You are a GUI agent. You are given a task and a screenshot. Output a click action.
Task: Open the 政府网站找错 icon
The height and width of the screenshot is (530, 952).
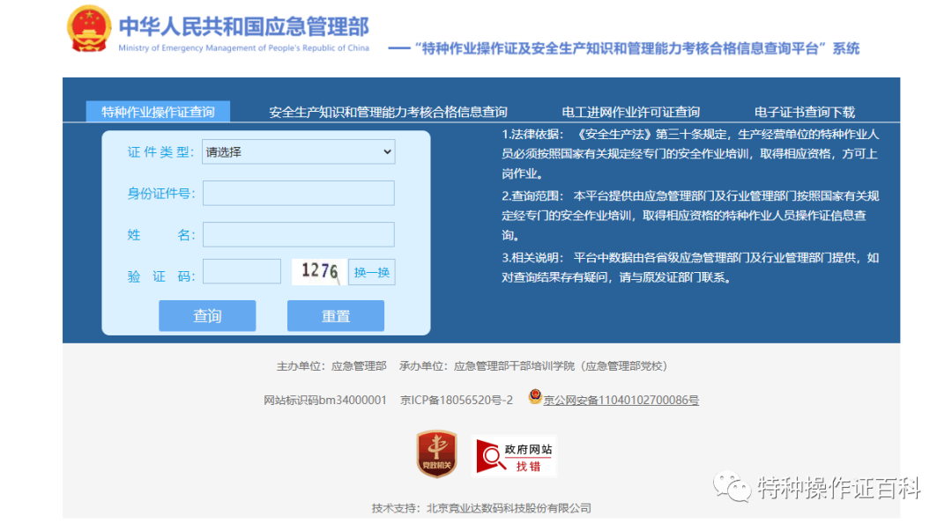[x=515, y=456]
